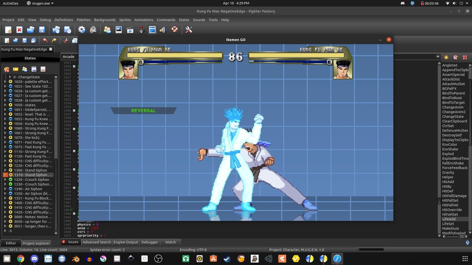Switch to the Debugger tab

150,242
